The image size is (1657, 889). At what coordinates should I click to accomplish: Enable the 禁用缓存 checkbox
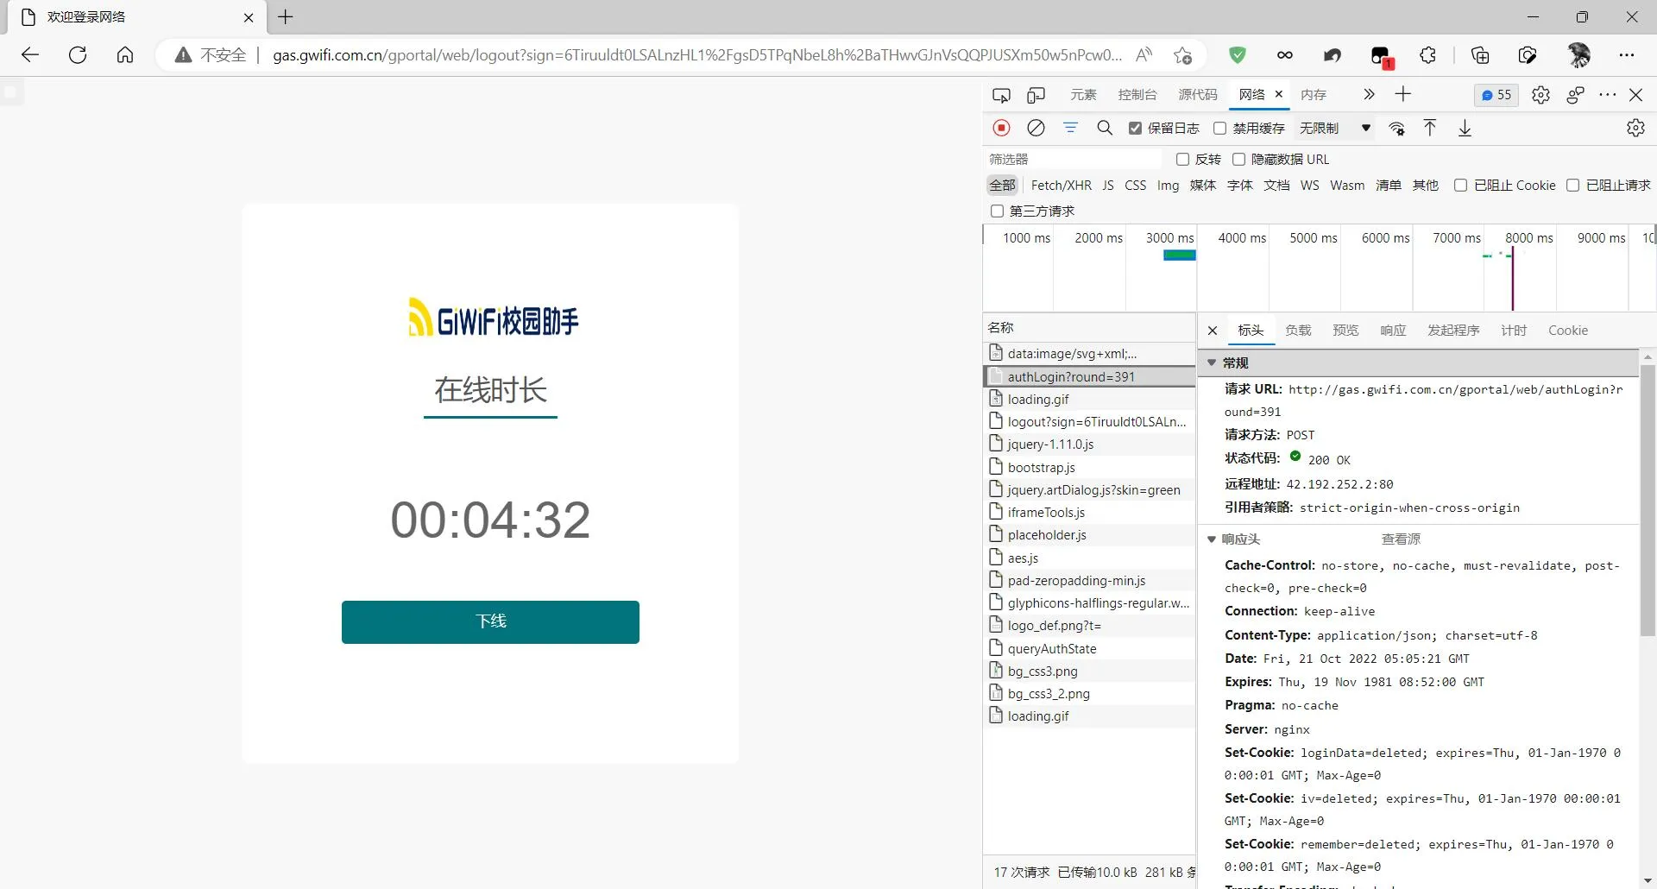click(1220, 129)
